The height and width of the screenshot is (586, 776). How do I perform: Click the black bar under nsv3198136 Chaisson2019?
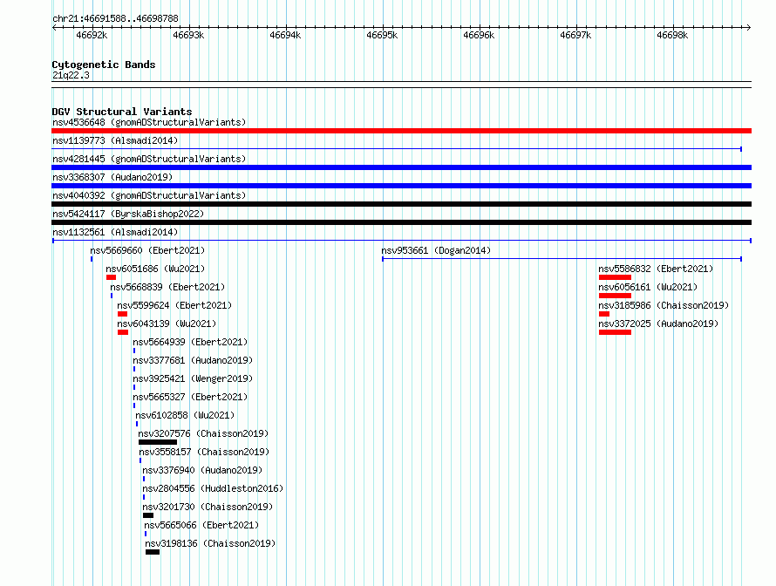(153, 552)
